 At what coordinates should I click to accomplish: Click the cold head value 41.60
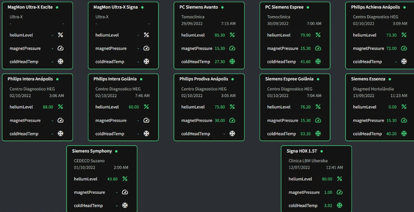[x=306, y=62]
